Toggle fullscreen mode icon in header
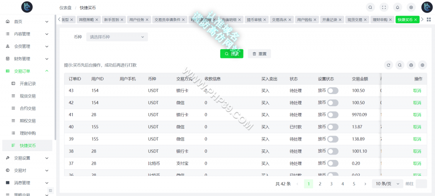This screenshot has width=435, height=196. tap(384, 8)
